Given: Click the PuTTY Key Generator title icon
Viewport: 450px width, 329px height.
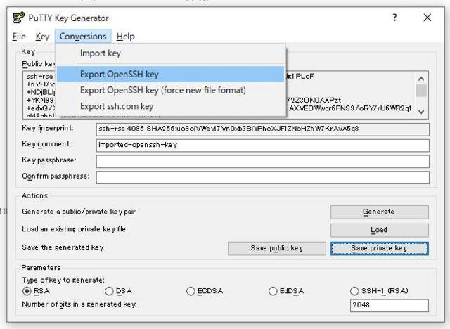Looking at the screenshot, I should pos(19,18).
